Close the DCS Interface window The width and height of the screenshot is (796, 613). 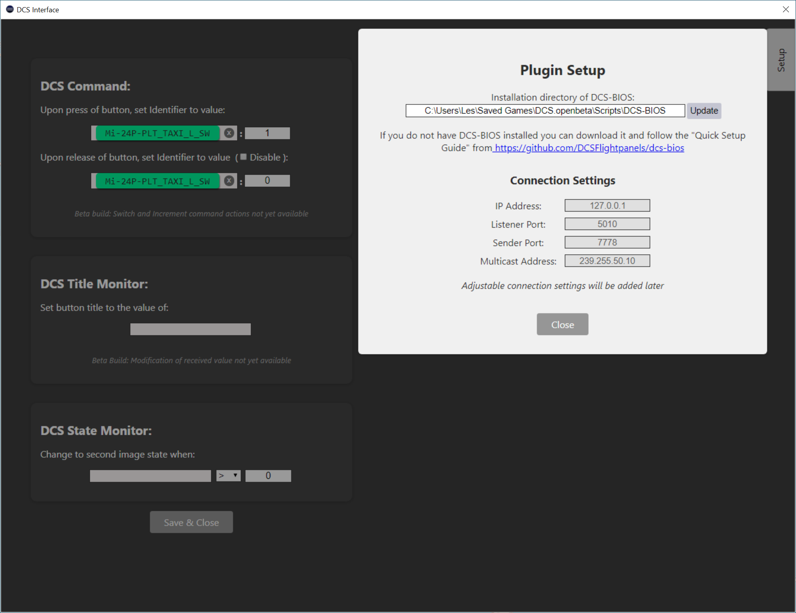pyautogui.click(x=786, y=10)
